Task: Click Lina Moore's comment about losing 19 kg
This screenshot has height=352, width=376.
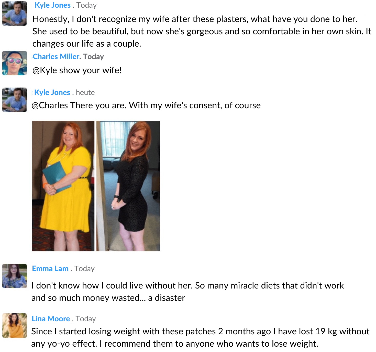Action: coord(200,337)
